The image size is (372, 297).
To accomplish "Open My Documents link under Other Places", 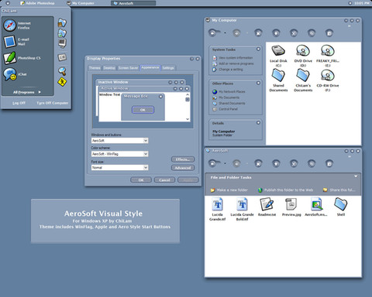I will point(226,97).
